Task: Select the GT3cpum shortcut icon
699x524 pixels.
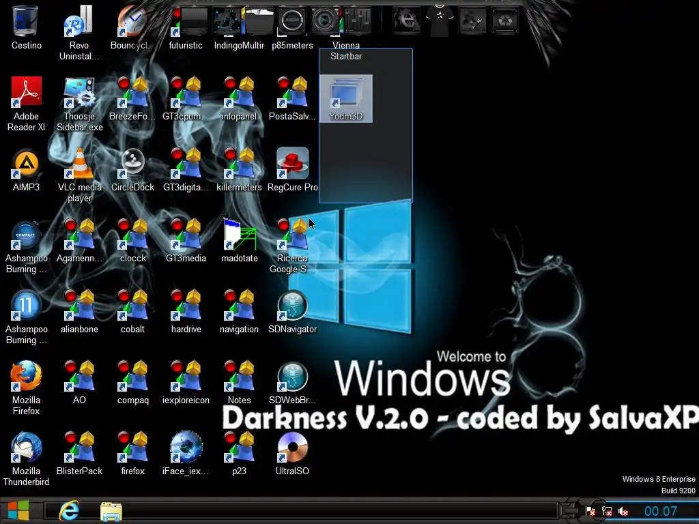Action: tap(186, 92)
